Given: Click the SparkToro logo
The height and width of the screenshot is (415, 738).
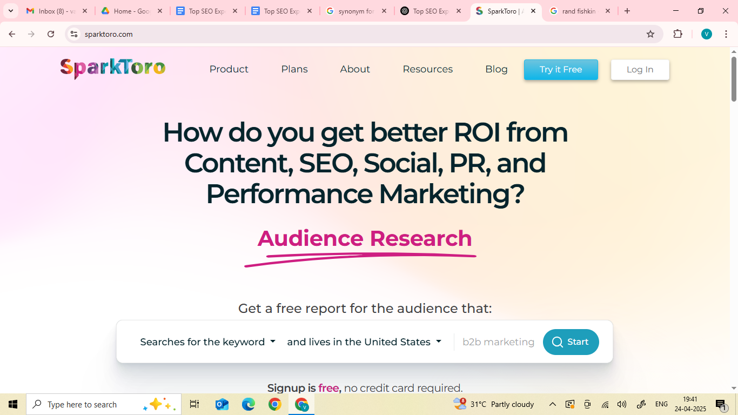Looking at the screenshot, I should click(113, 69).
